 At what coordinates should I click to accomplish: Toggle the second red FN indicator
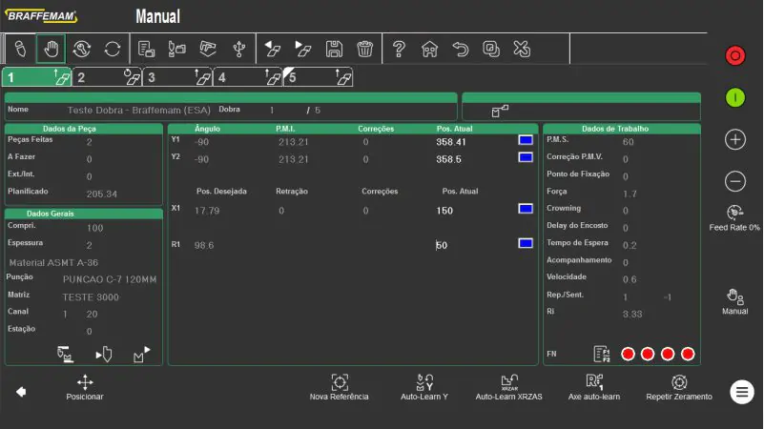pos(648,354)
